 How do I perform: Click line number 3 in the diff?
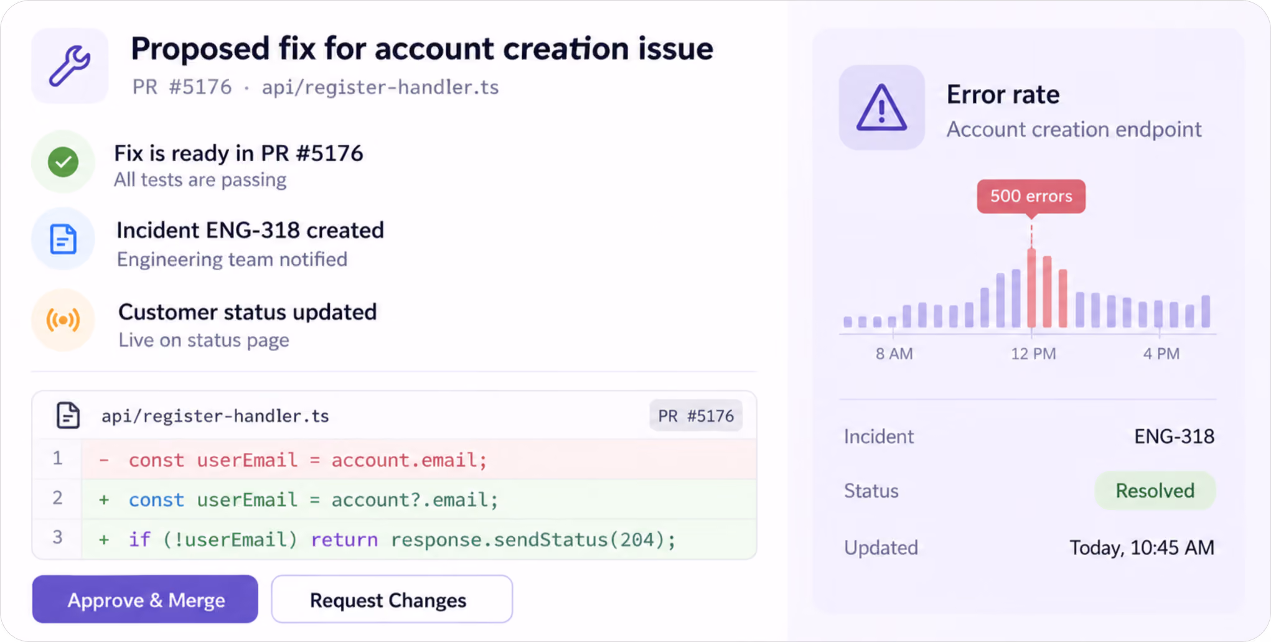point(57,537)
